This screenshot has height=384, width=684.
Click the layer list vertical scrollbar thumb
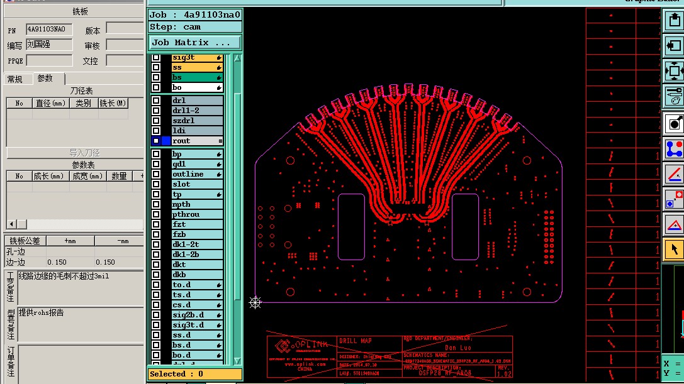pos(237,196)
